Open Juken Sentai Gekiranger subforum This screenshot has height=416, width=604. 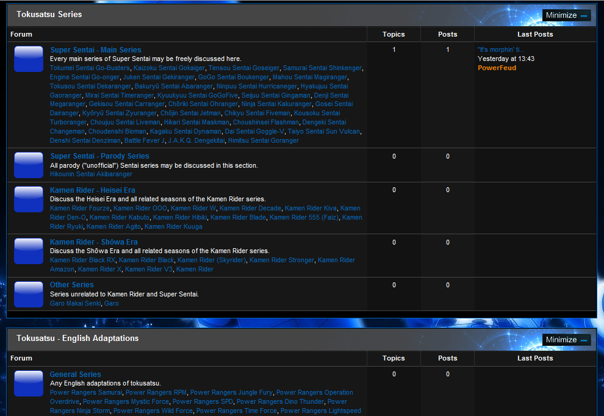point(159,77)
